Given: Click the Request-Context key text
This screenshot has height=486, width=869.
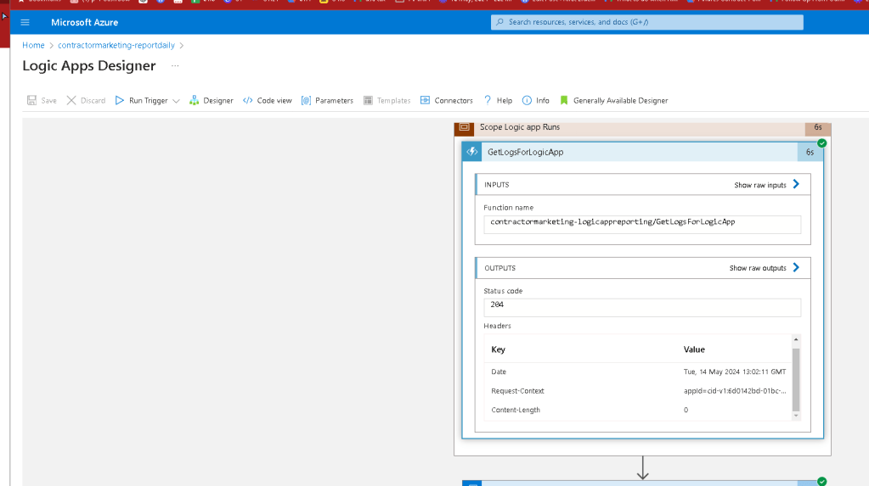Looking at the screenshot, I should tap(517, 391).
